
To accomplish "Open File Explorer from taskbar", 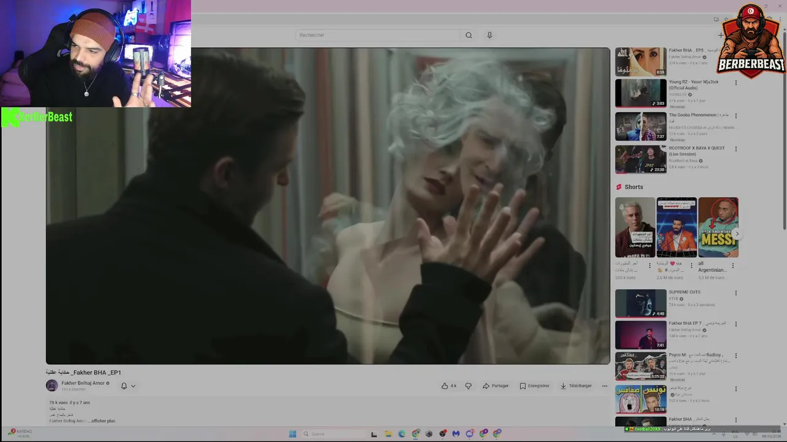I will 388,434.
